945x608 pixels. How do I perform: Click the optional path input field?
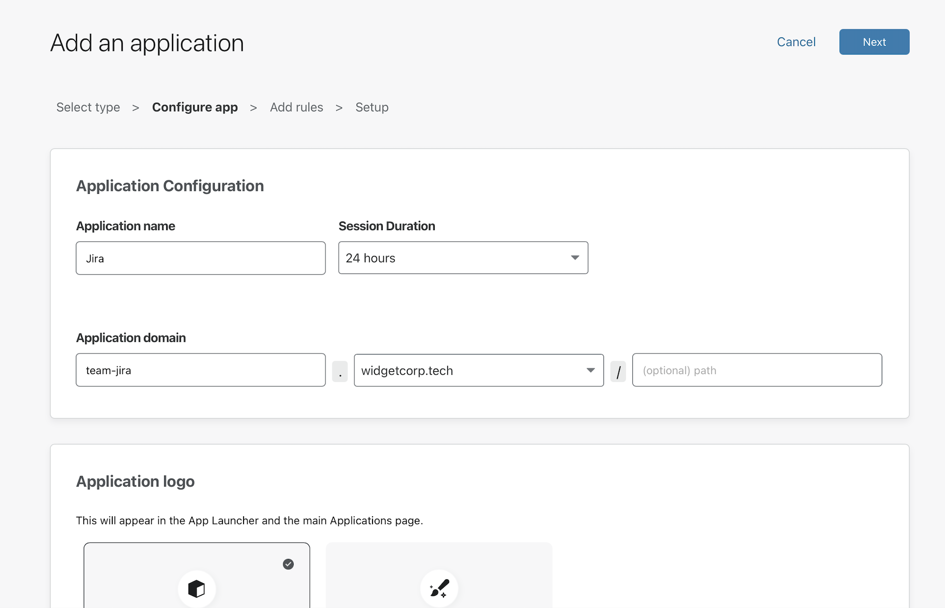(757, 370)
